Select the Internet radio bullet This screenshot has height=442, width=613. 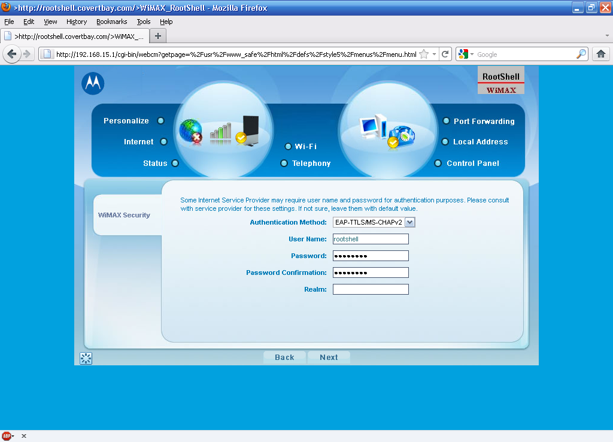(164, 141)
